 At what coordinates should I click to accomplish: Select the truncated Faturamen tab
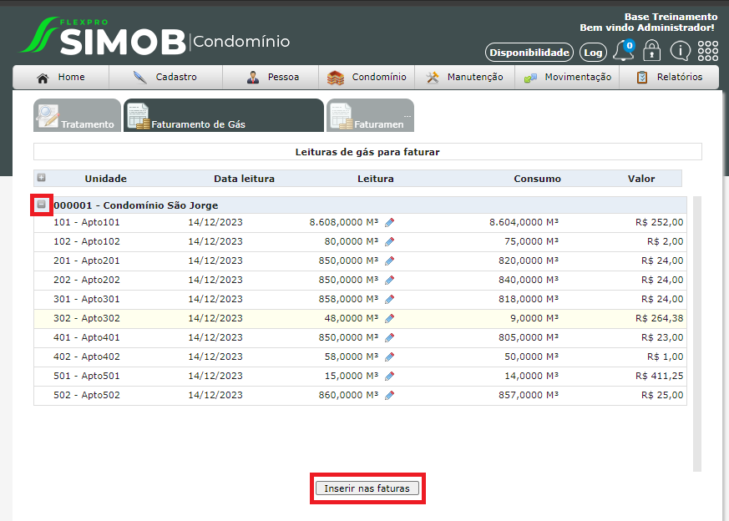click(370, 116)
